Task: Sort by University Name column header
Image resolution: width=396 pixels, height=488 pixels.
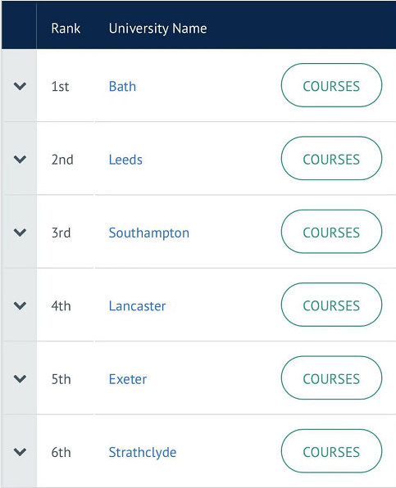Action: pyautogui.click(x=157, y=29)
